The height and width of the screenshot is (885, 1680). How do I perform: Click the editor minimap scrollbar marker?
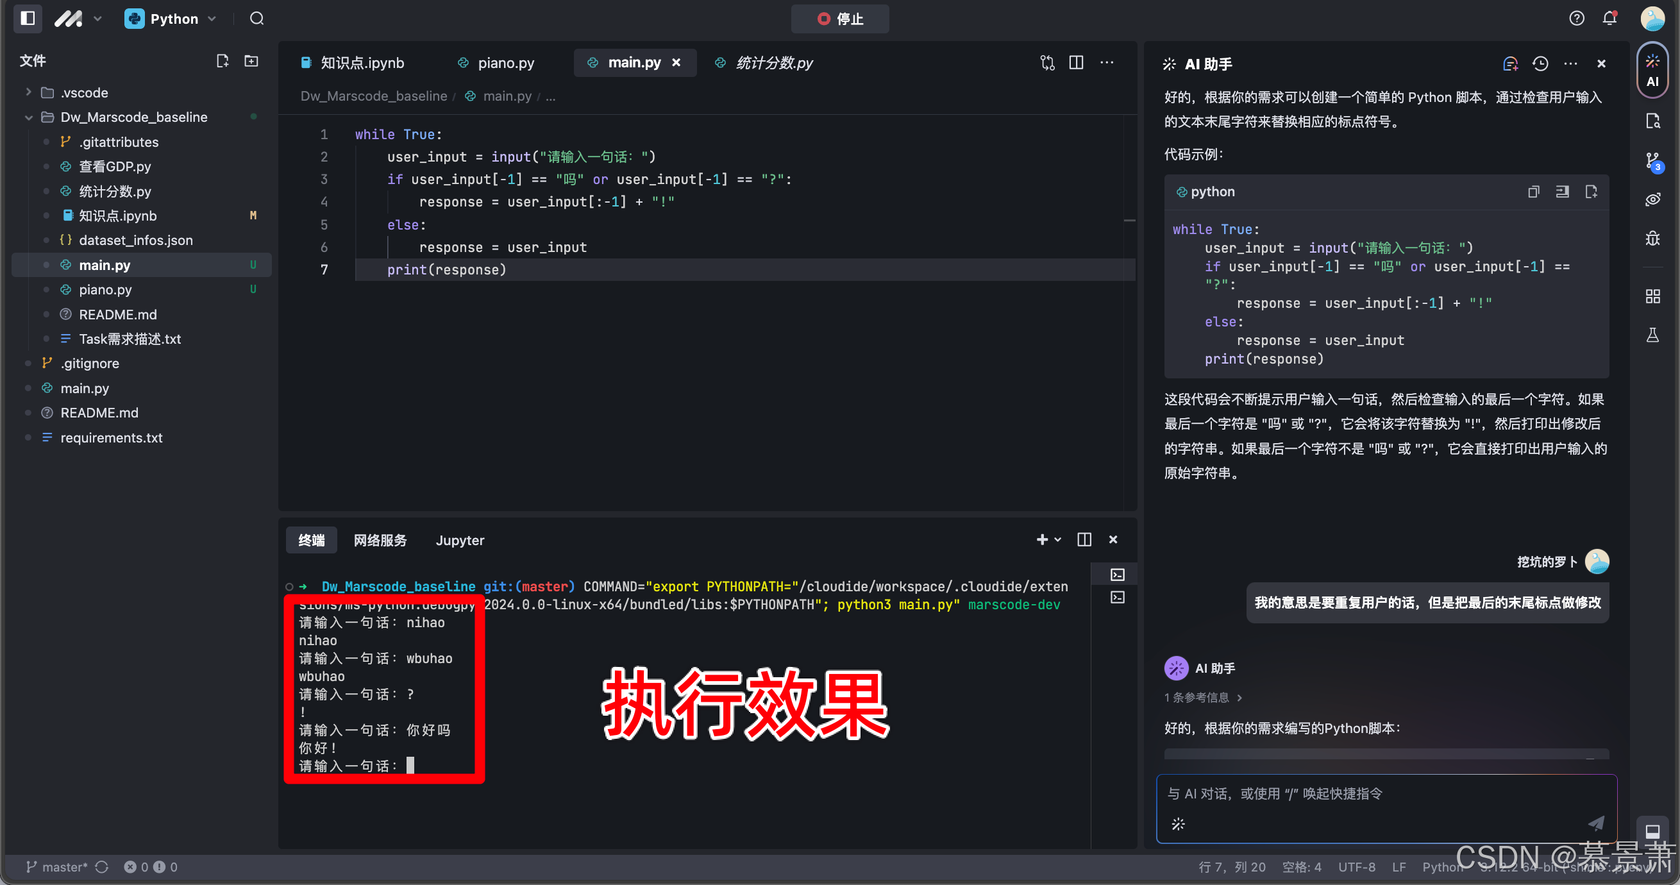[1130, 221]
